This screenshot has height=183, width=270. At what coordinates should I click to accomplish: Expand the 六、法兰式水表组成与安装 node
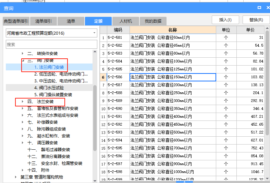coord(23,115)
